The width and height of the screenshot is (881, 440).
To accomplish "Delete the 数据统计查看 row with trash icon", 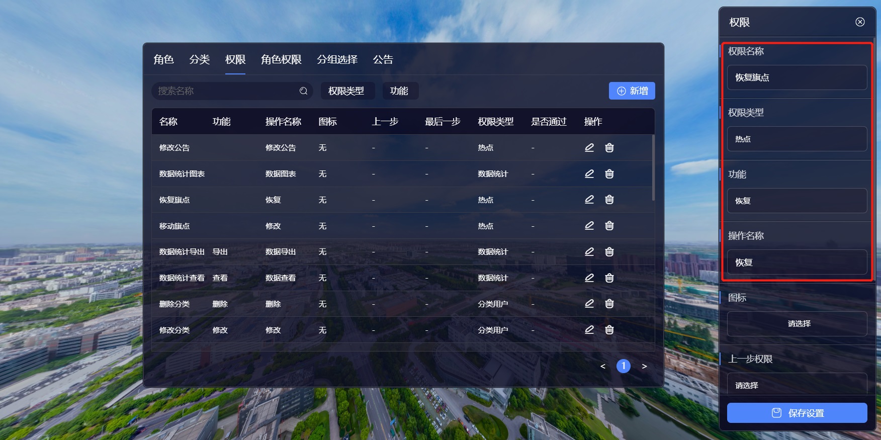I will click(609, 278).
